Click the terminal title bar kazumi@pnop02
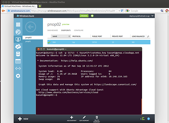The height and width of the screenshot is (123, 169). coord(89,49)
